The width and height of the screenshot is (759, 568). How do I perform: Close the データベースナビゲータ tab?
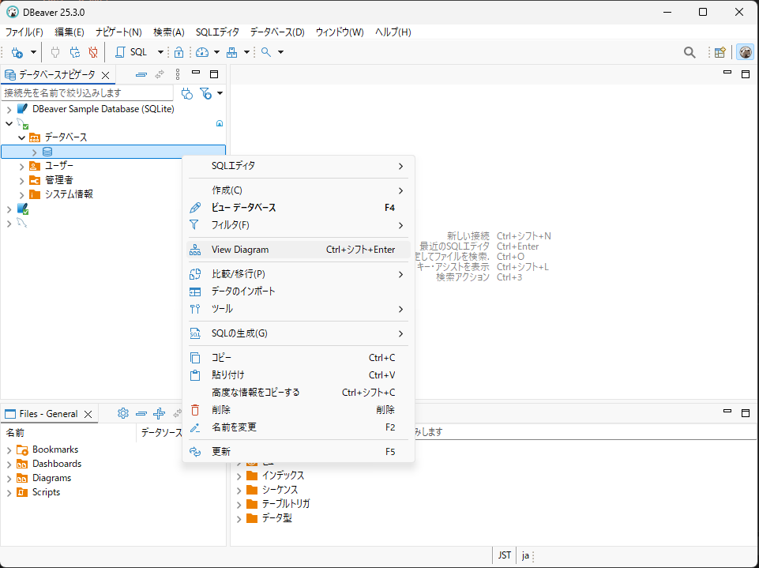(x=105, y=75)
